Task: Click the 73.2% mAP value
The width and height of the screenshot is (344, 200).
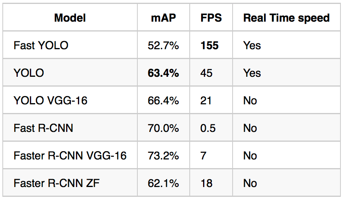Action: click(163, 156)
